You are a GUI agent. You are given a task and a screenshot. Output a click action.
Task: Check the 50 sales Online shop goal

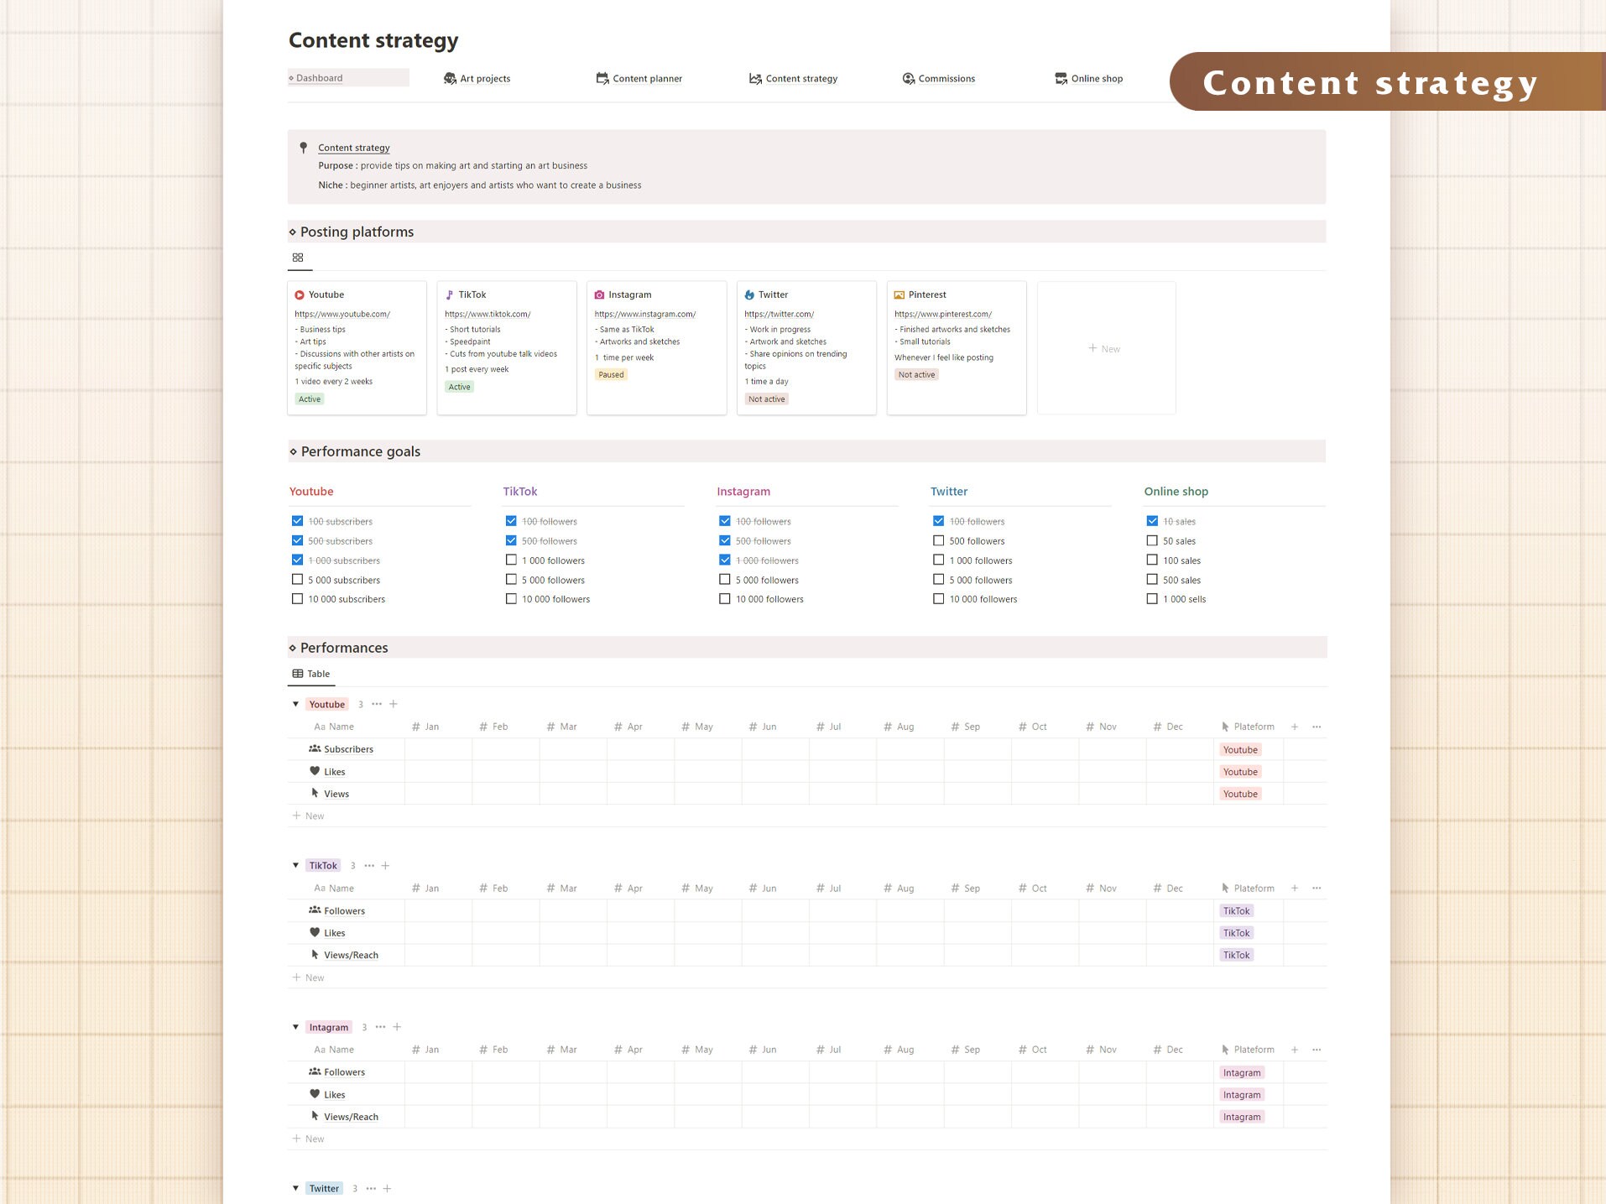pos(1152,540)
